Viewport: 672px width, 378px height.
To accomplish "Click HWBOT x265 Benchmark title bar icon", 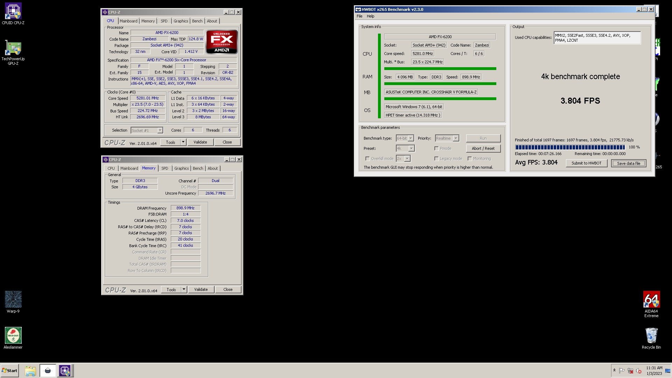I will pos(358,9).
